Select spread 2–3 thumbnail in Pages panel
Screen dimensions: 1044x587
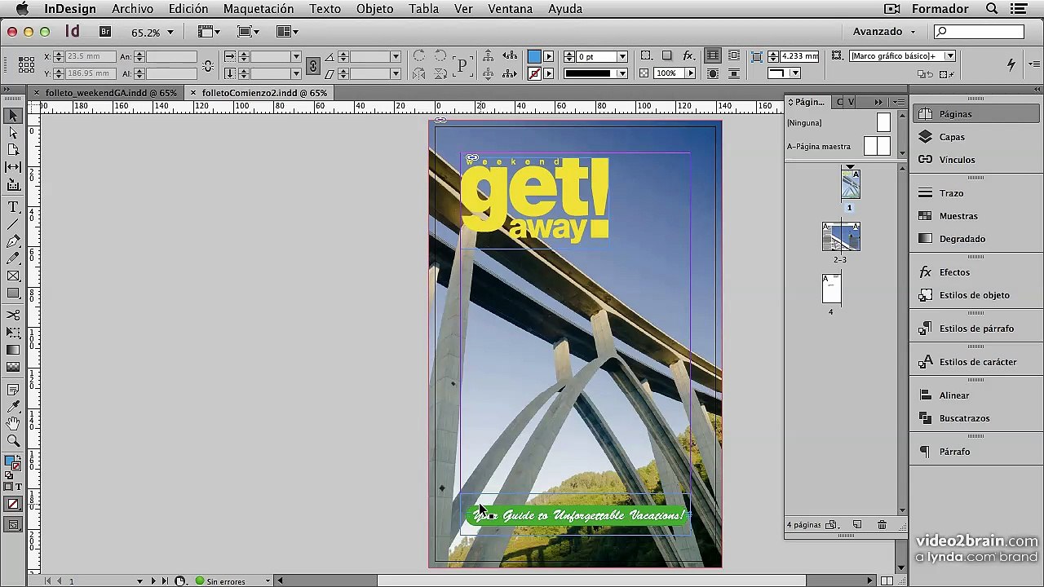840,236
